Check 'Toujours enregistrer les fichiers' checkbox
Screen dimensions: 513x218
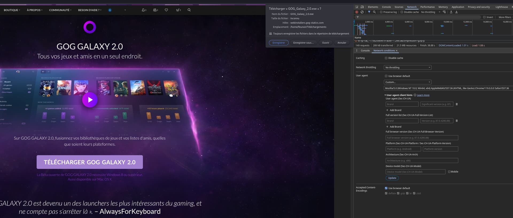coord(270,34)
